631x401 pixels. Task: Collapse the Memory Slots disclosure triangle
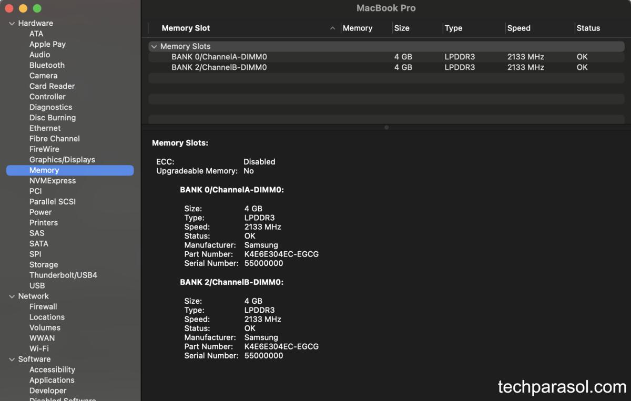[154, 47]
